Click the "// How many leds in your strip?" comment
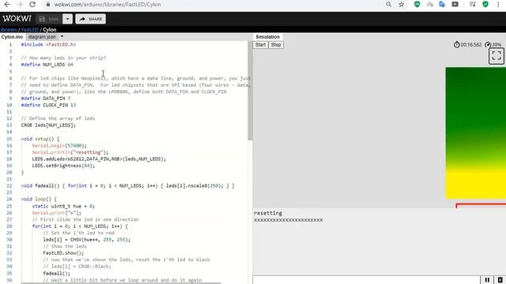 coord(63,58)
